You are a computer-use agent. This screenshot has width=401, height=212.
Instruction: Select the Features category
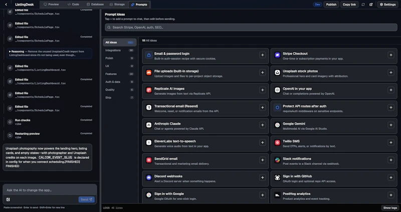pos(119,74)
